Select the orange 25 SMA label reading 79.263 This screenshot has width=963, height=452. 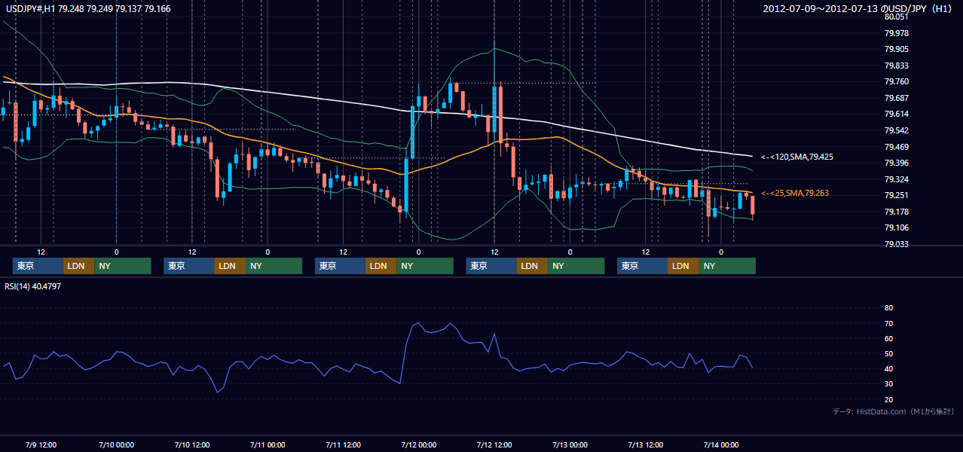click(795, 193)
